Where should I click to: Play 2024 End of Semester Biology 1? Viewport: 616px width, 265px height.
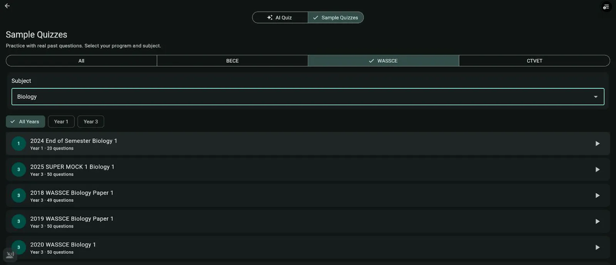coord(598,143)
